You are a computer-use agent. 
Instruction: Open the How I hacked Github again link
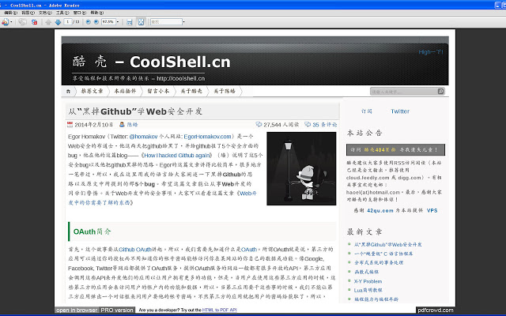point(178,156)
